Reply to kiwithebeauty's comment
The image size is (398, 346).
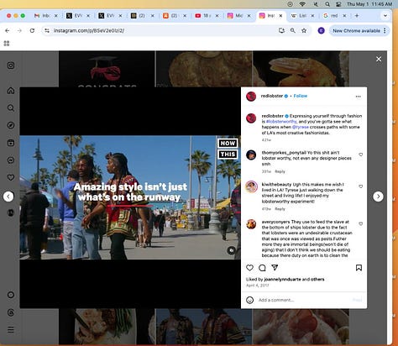pyautogui.click(x=280, y=209)
